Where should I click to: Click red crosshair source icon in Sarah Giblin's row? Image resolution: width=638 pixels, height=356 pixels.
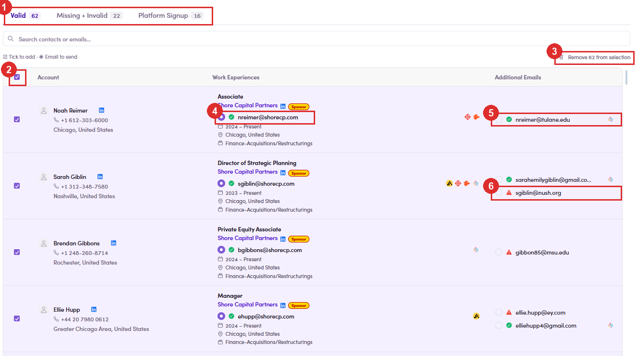pyautogui.click(x=458, y=183)
